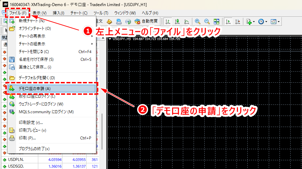Click デモ口座の申請 (A) menu item
Screen dimensions: 302x169
[x=52, y=89]
